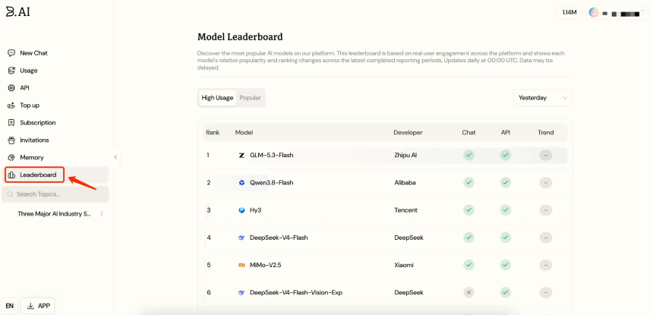Image resolution: width=653 pixels, height=315 pixels.
Task: Open the Yesterday period dropdown
Action: tap(543, 98)
